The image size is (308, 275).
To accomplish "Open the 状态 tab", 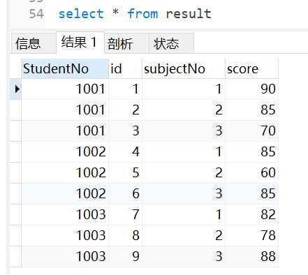I will click(171, 43).
